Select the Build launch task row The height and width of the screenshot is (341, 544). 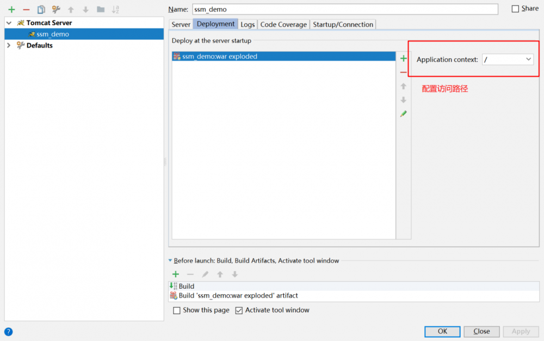tap(354, 286)
